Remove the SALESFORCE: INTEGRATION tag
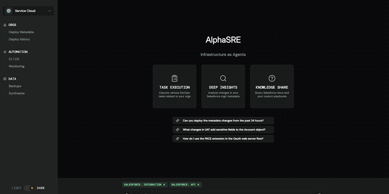 [164, 185]
